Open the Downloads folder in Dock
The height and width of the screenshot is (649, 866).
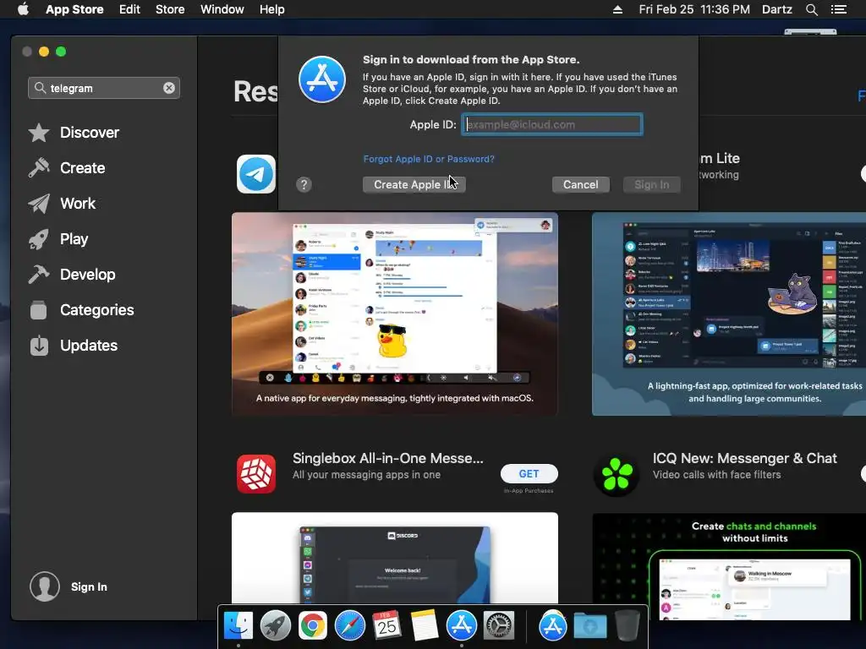(589, 626)
